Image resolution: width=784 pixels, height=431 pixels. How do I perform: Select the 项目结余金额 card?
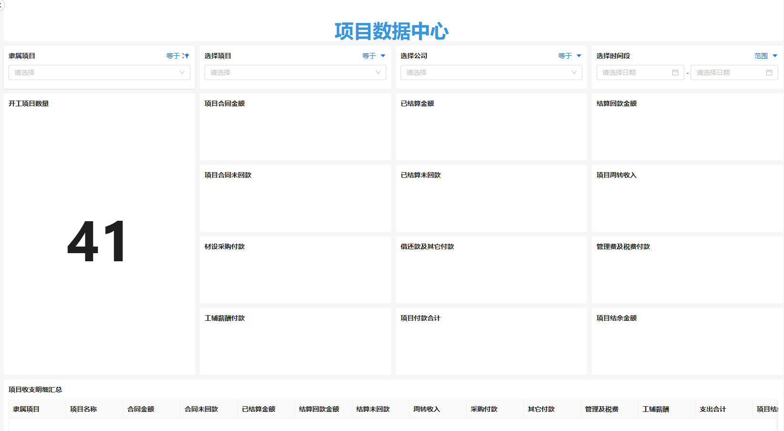(687, 341)
